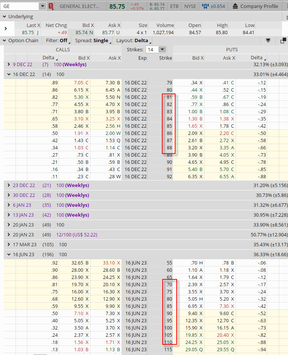Click the market maker move ±0.654 icon
The height and width of the screenshot is (355, 288).
pyautogui.click(x=214, y=6)
